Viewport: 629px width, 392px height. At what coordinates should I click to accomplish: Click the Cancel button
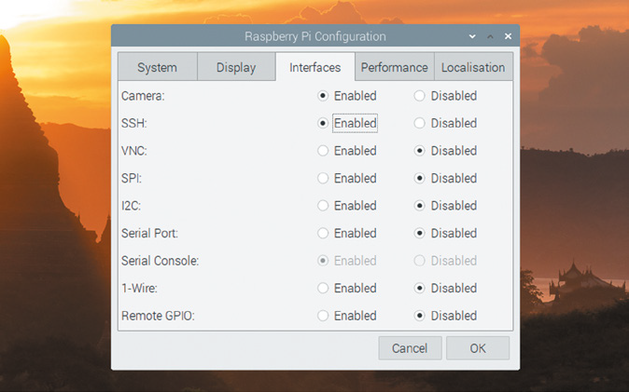[410, 348]
